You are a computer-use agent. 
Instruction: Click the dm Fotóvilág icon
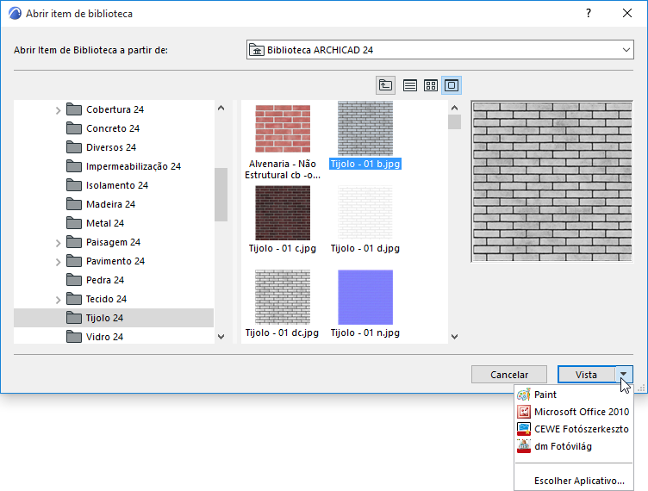tap(524, 446)
